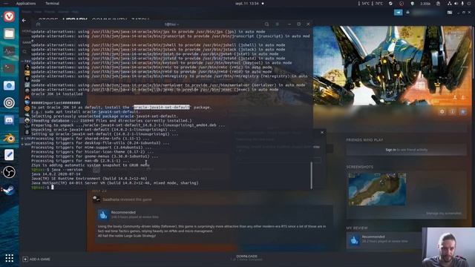The height and width of the screenshot is (267, 475).
Task: Click thumbs-up icon in Saadhara's review
Action: (103, 214)
